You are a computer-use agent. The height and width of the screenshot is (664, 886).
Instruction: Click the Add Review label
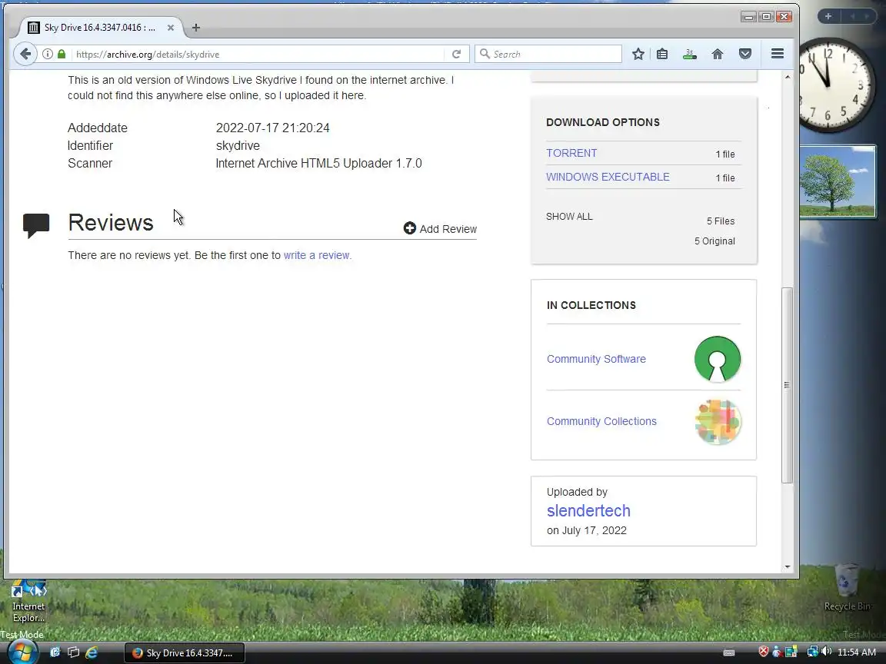click(x=448, y=229)
